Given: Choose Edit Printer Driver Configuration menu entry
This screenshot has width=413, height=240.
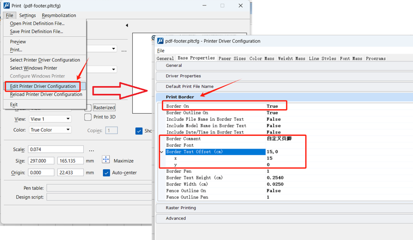Looking at the screenshot, I should pos(43,86).
